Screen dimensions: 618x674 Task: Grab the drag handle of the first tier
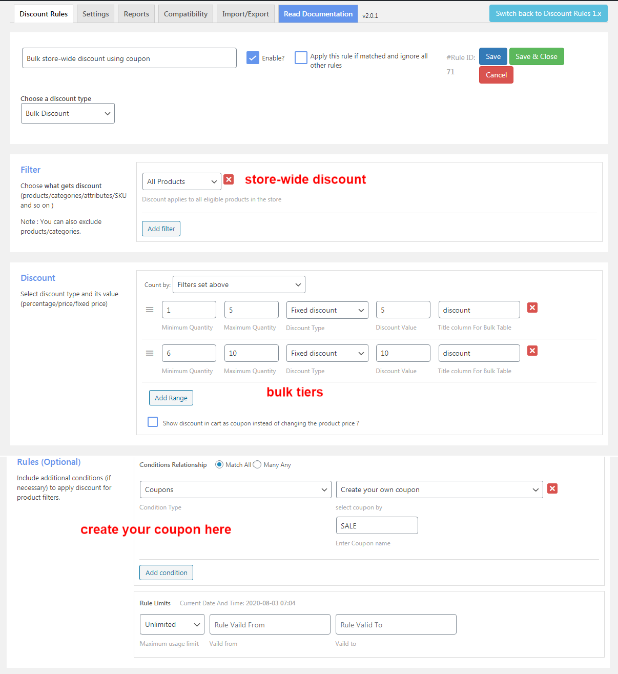(149, 309)
